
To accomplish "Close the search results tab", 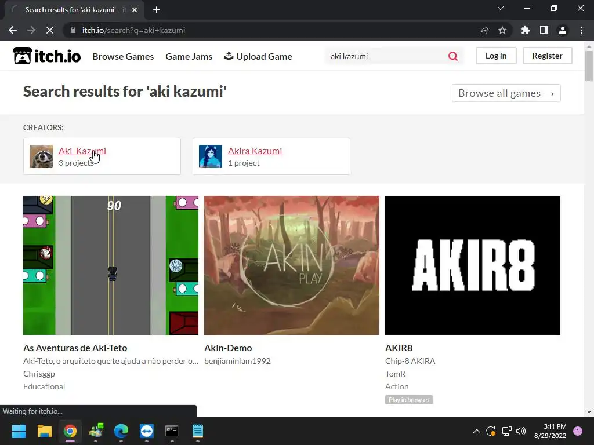I will [135, 10].
